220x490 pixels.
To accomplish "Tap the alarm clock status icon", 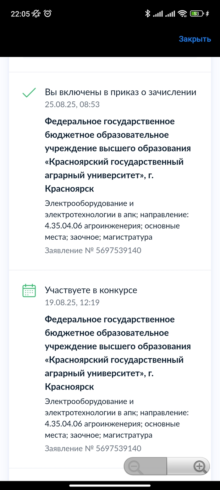I will point(48,14).
